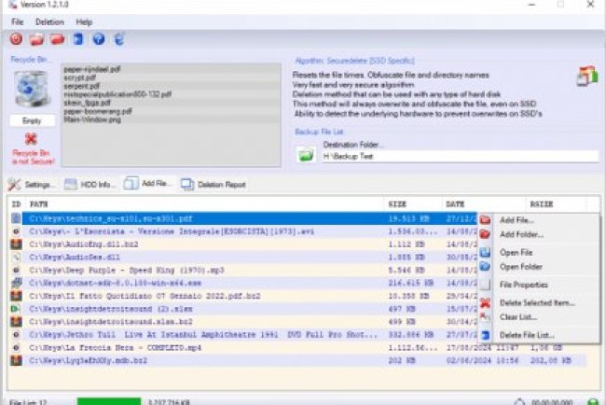Click the Add Folder icon in context menu
The width and height of the screenshot is (606, 405).
[485, 234]
